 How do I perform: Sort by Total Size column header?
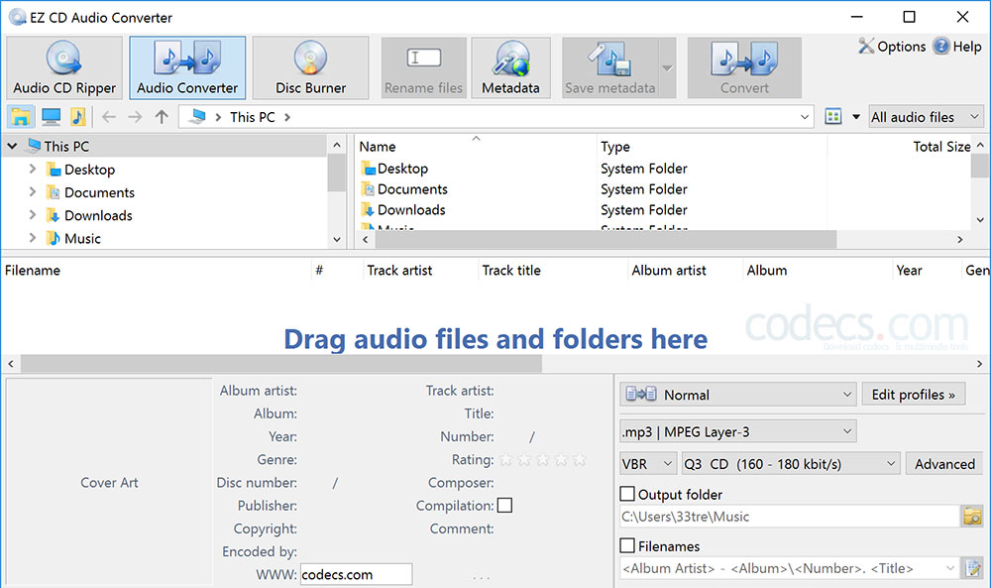[x=900, y=146]
